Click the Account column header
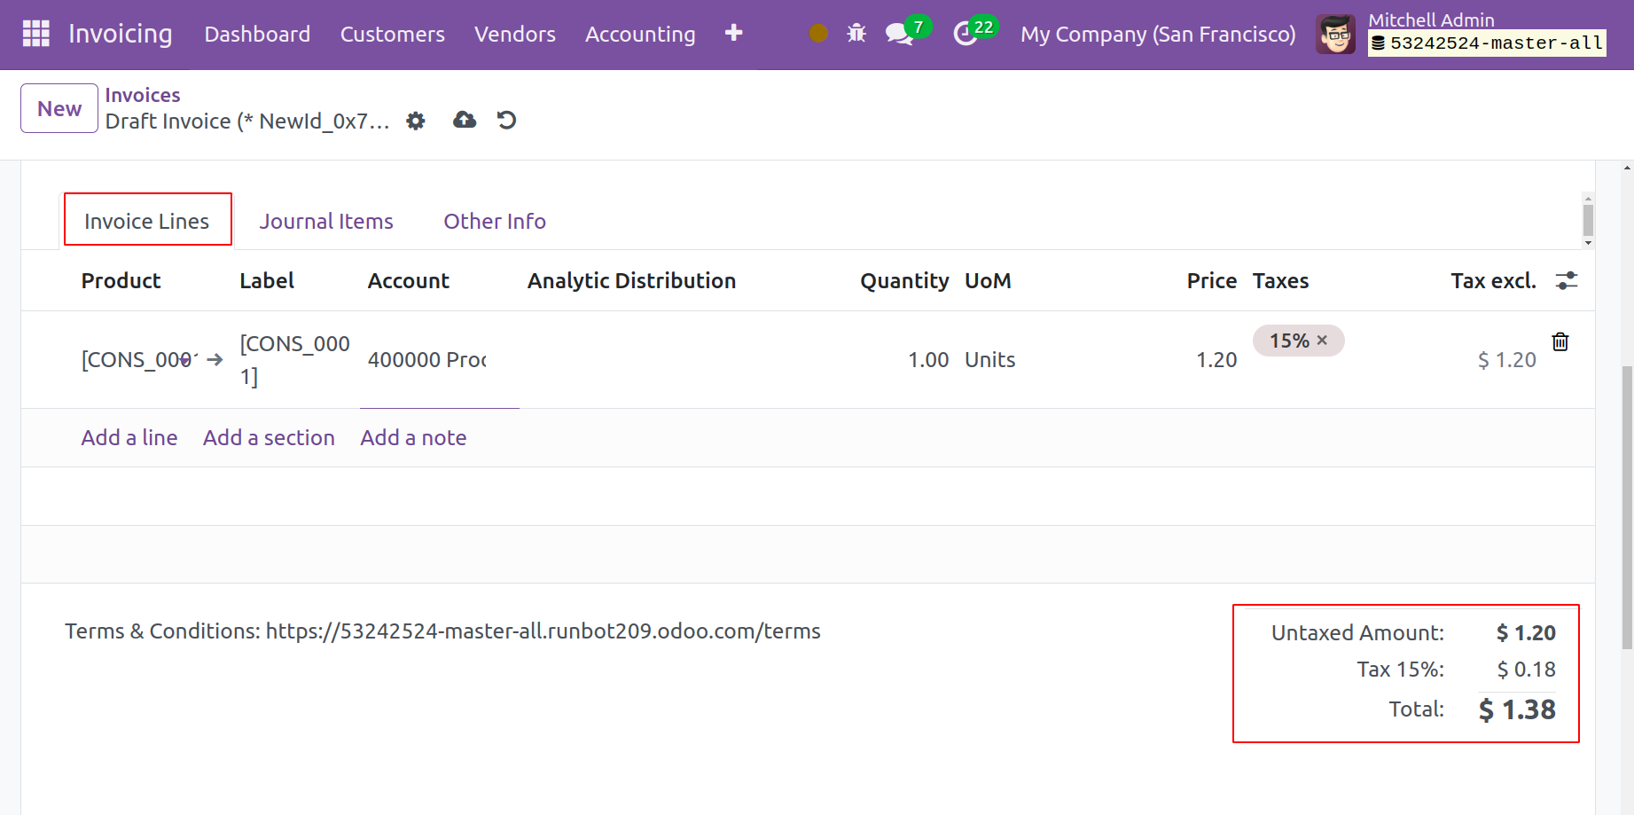This screenshot has width=1634, height=815. coord(409,281)
